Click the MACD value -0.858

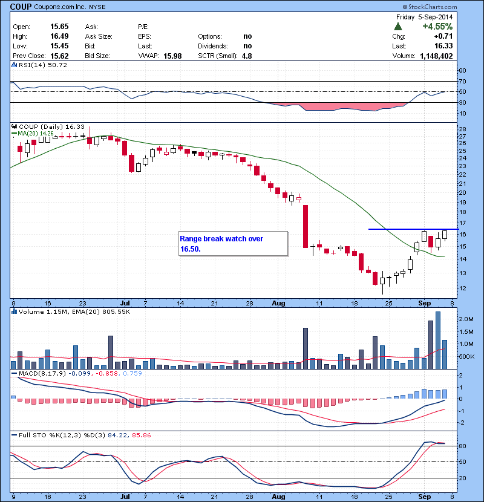tap(107, 373)
